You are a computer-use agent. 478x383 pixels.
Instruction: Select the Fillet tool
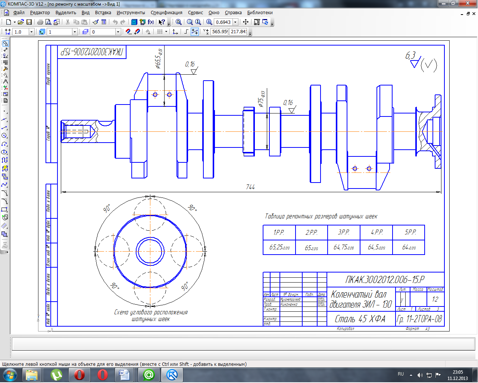click(4, 201)
